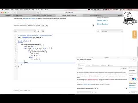Click the Wi-Fi status icon in menu bar
Screen dimensions: 138x103
[111, 10]
